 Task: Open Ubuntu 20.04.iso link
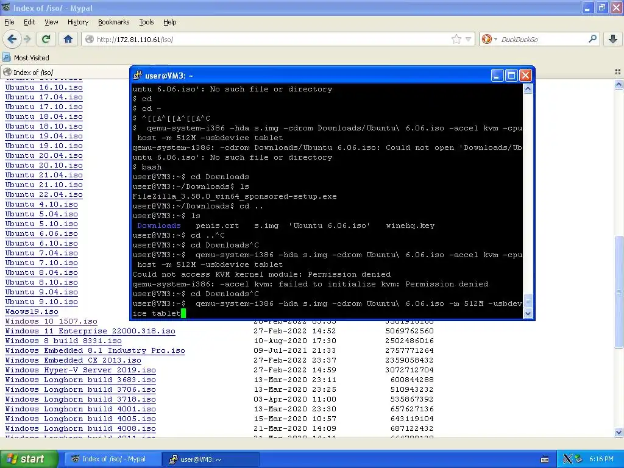coord(44,155)
